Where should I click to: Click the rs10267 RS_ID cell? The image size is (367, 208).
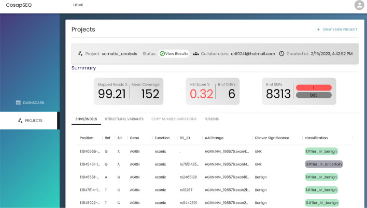pos(186,190)
